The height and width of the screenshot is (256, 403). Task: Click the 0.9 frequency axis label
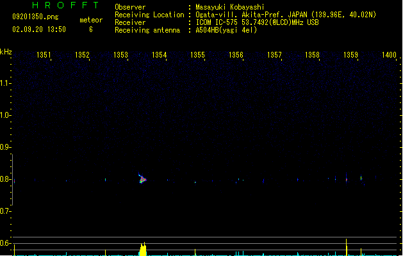[x=5, y=147]
